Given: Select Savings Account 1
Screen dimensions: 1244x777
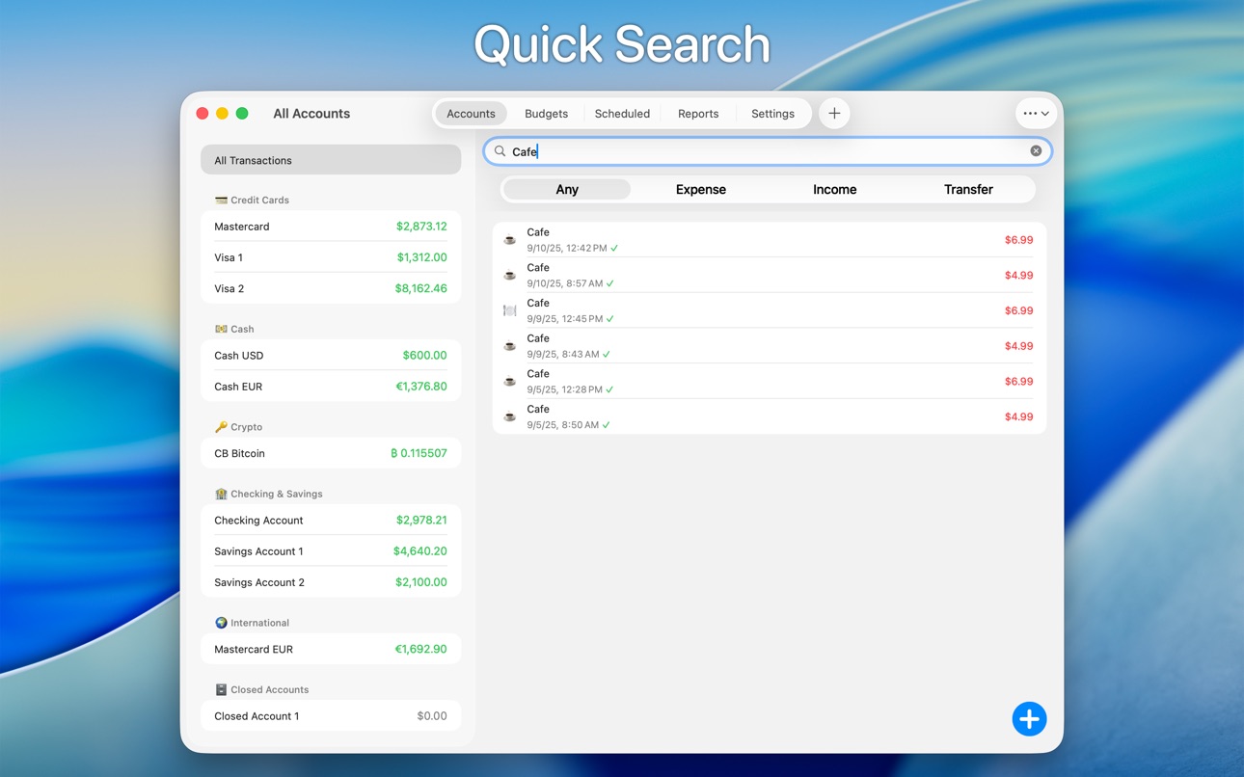Looking at the screenshot, I should 331,551.
